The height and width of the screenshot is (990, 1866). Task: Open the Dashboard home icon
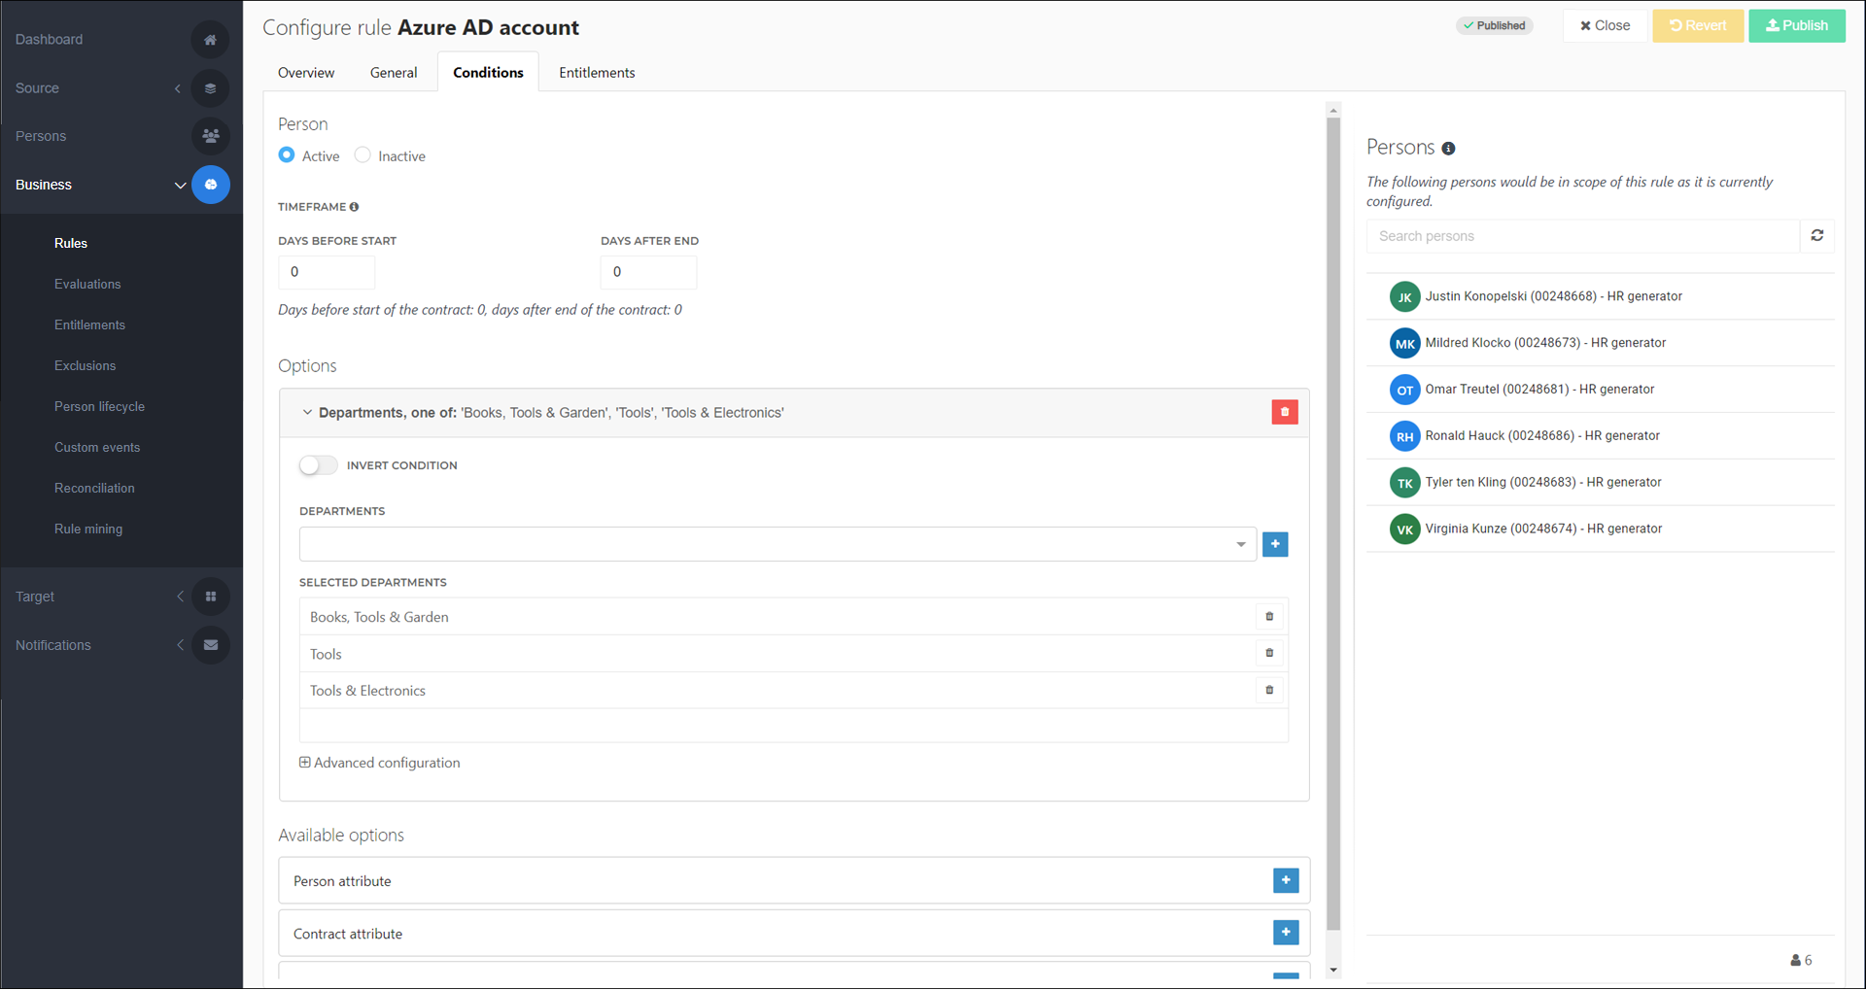point(210,40)
